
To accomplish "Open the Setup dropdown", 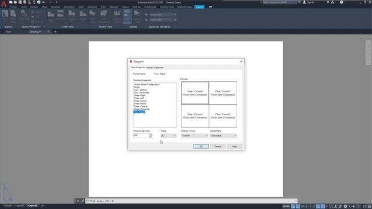I will click(x=169, y=135).
